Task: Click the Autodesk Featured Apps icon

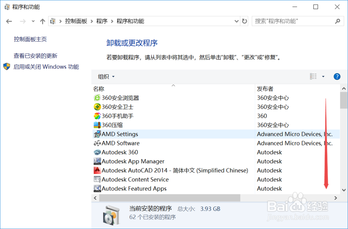Action: click(97, 188)
